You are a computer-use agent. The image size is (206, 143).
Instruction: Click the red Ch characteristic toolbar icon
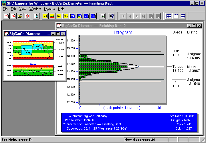13,16
